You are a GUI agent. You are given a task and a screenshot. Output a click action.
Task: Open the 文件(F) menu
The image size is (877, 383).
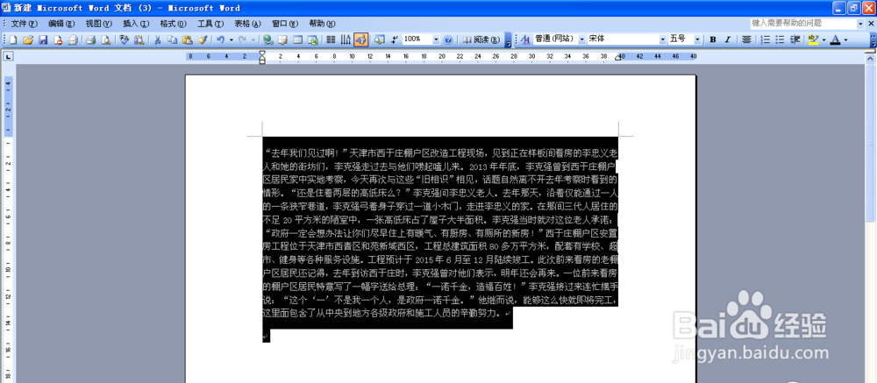[24, 24]
